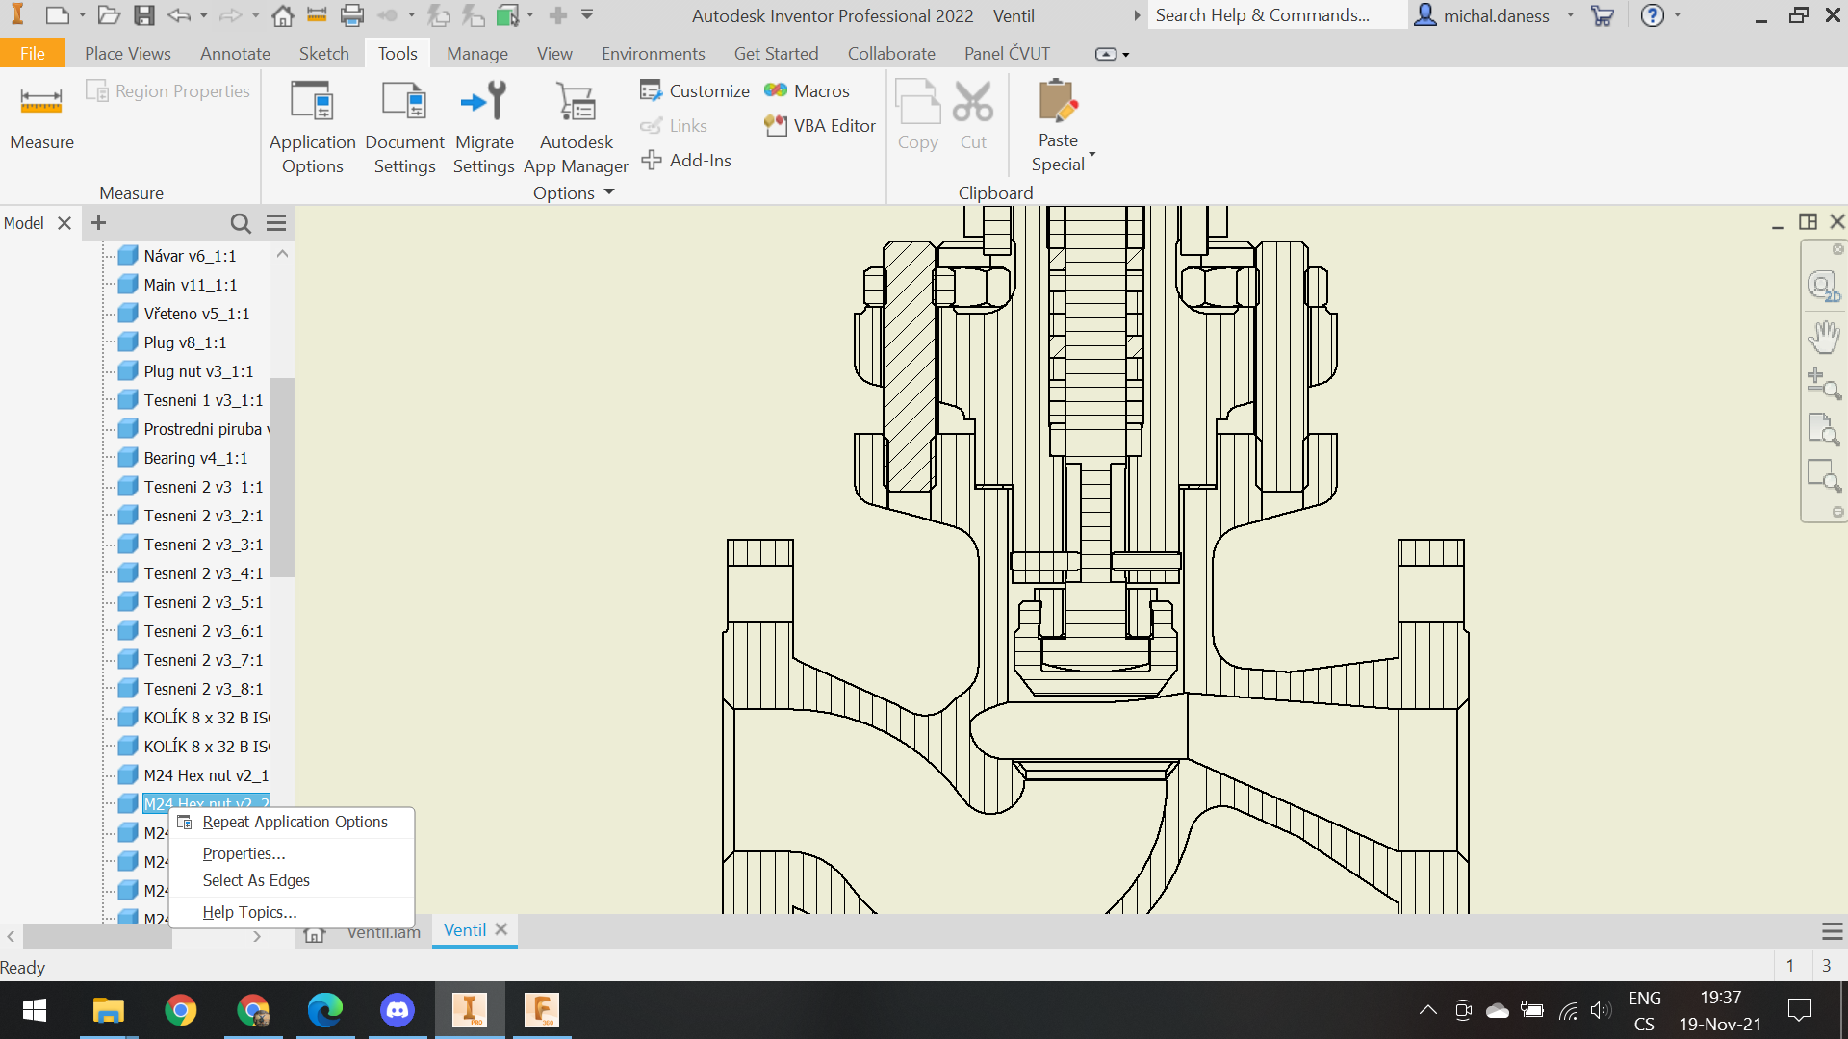This screenshot has width=1848, height=1039.
Task: Open Discord from the taskbar
Action: click(x=398, y=1010)
